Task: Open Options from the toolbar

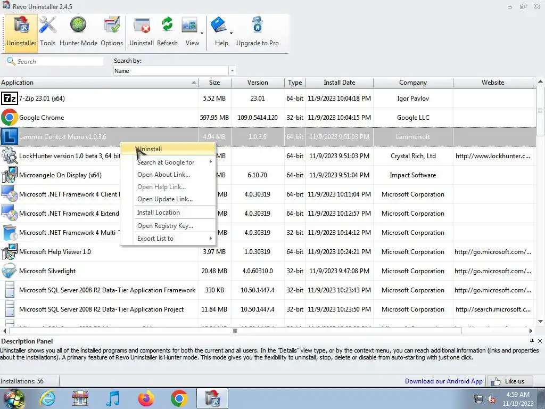Action: [112, 32]
